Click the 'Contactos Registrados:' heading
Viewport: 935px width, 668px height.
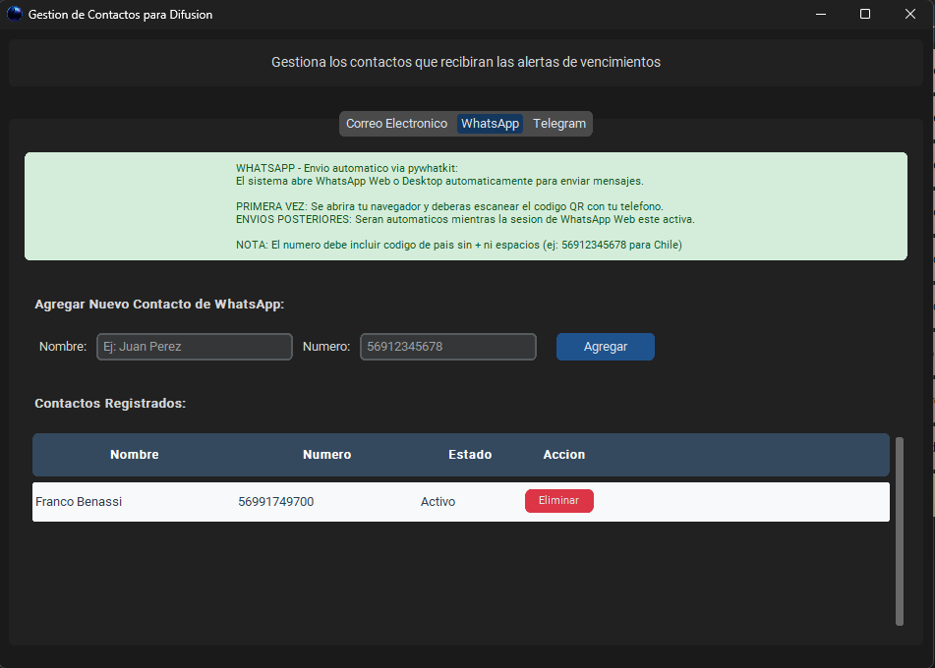pos(110,404)
